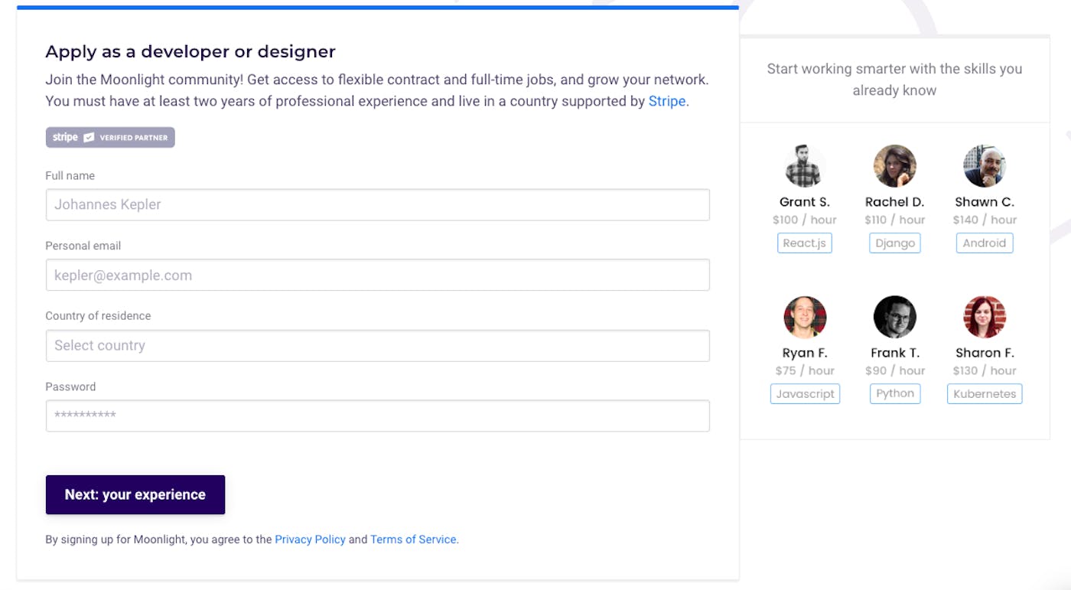Viewport: 1071px width, 590px height.
Task: Click the $100 / hour rate
Action: click(x=805, y=220)
